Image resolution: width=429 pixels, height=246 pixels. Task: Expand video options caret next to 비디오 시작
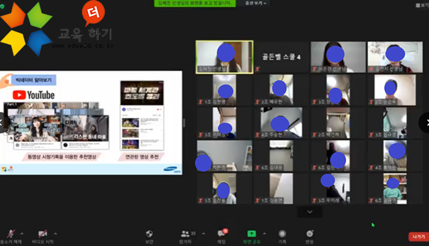56,234
